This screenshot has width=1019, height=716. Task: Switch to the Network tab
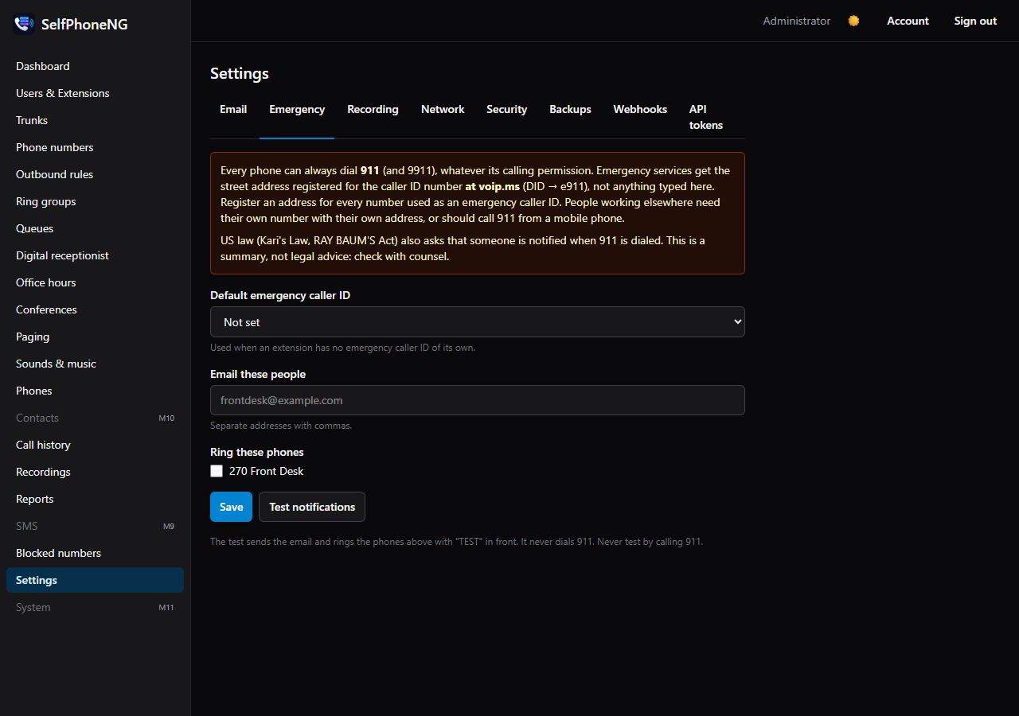[x=443, y=109]
